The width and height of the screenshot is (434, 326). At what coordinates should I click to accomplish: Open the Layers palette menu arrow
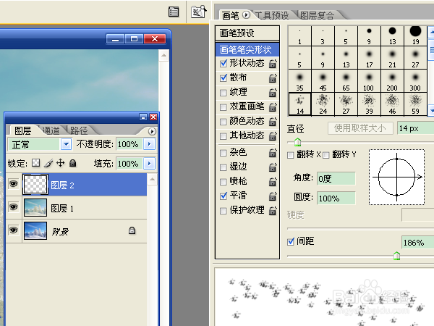(x=152, y=131)
